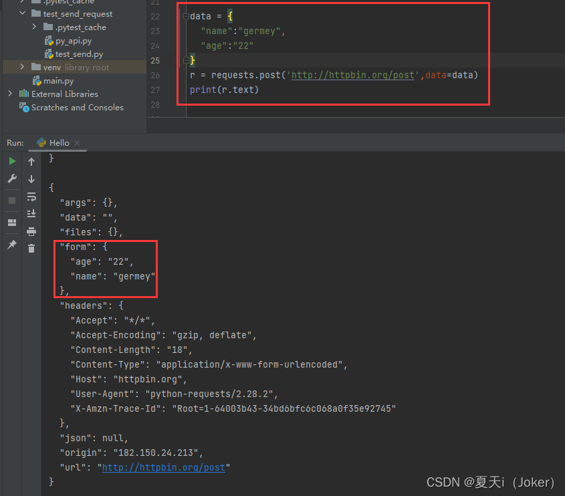Print the console output using the printer icon
Image resolution: width=565 pixels, height=496 pixels.
click(x=31, y=231)
